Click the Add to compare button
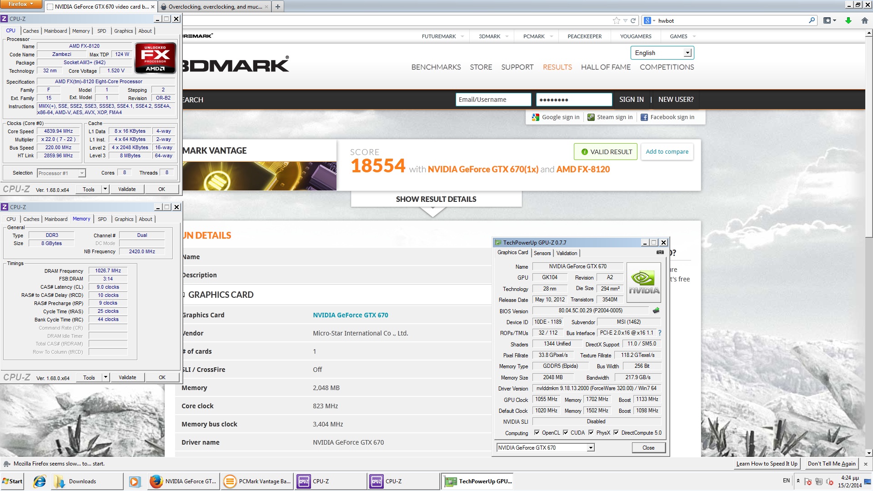Image resolution: width=873 pixels, height=491 pixels. pos(667,152)
